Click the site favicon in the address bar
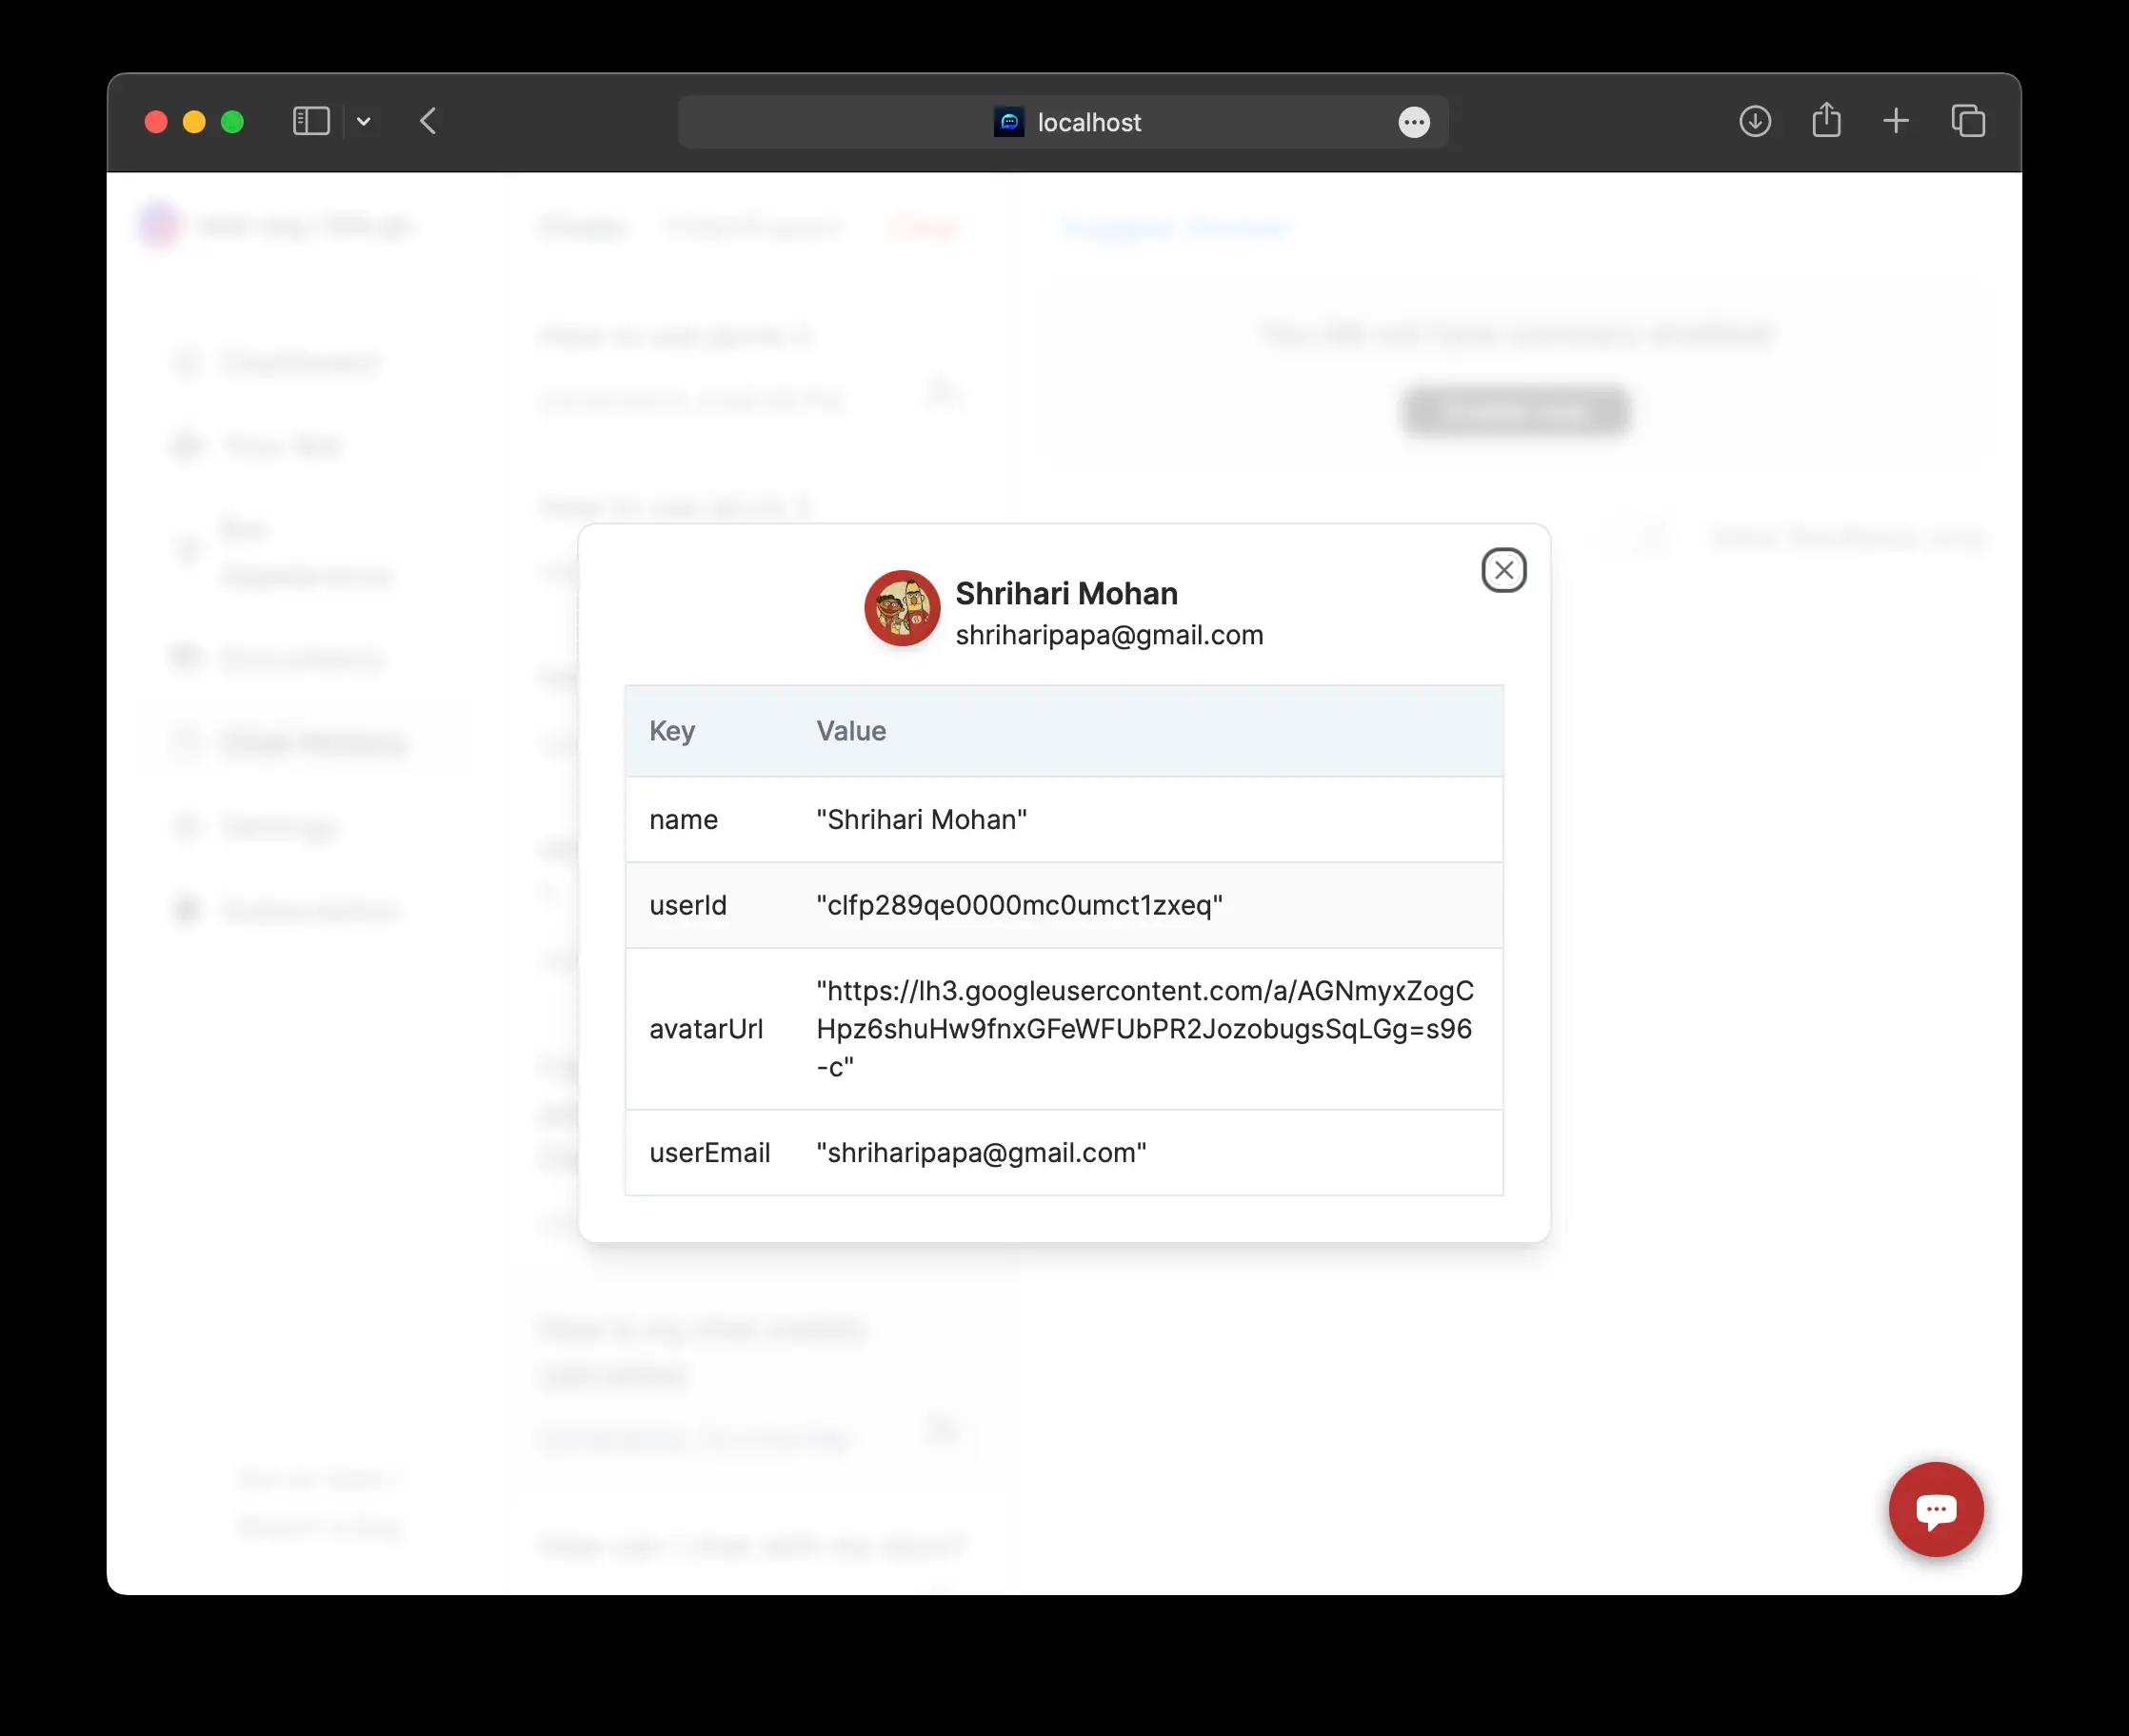Screen dimensions: 2129x1736 click(x=1009, y=122)
